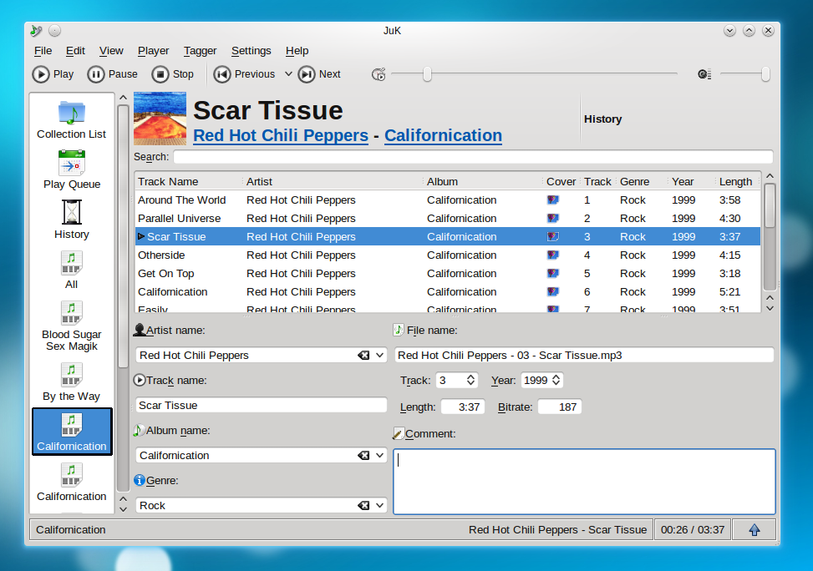Viewport: 813px width, 571px height.
Task: Expand the Album name combo box dropdown
Action: (380, 455)
